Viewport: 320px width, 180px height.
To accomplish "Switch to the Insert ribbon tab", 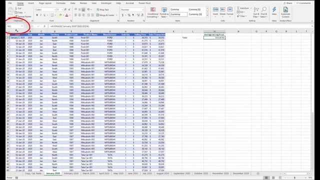I will 31,3.
